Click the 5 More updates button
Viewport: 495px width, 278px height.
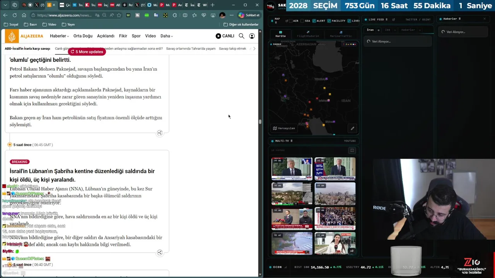(87, 52)
